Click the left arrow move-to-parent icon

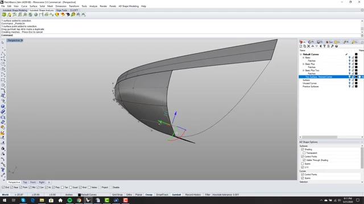pos(320,46)
